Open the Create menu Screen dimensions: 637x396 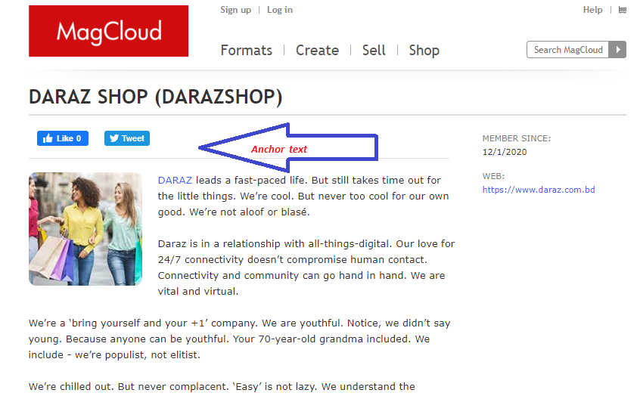(x=317, y=51)
